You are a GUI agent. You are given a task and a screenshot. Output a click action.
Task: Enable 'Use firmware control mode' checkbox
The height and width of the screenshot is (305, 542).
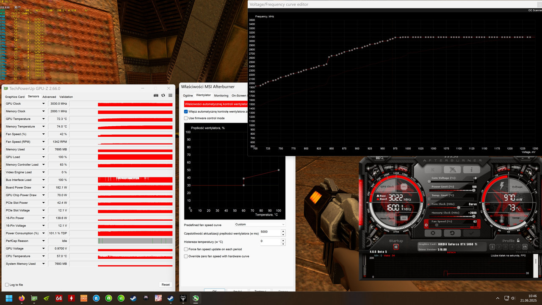click(186, 118)
